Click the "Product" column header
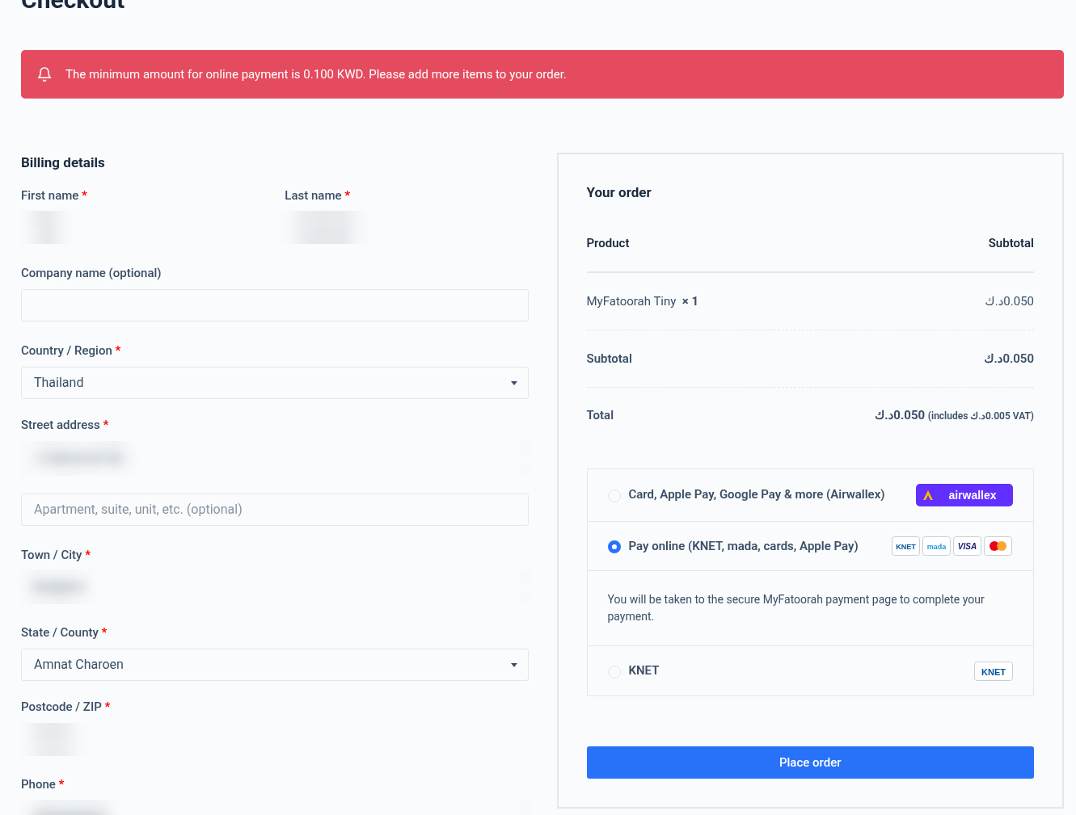Viewport: 1076px width, 815px height. (x=608, y=243)
